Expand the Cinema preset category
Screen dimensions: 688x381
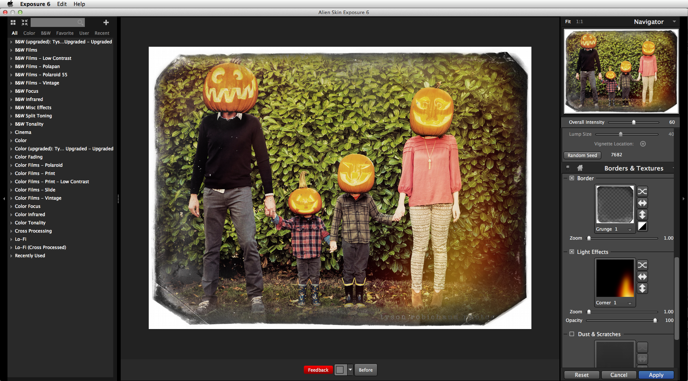tap(12, 132)
